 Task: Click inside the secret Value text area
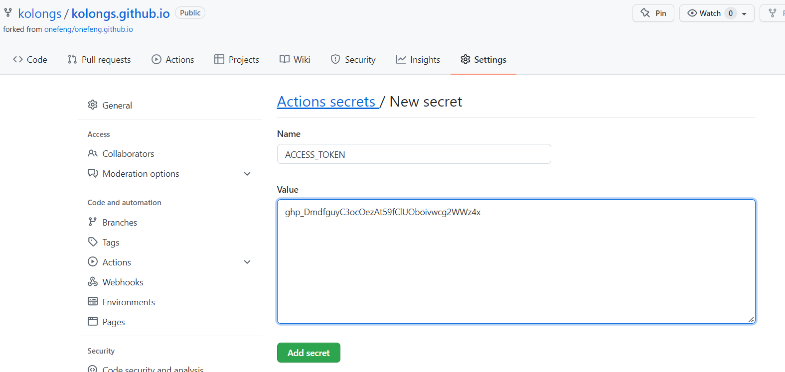click(516, 261)
